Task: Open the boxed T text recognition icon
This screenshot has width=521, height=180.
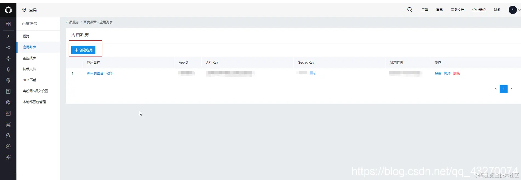Action: [x=8, y=91]
